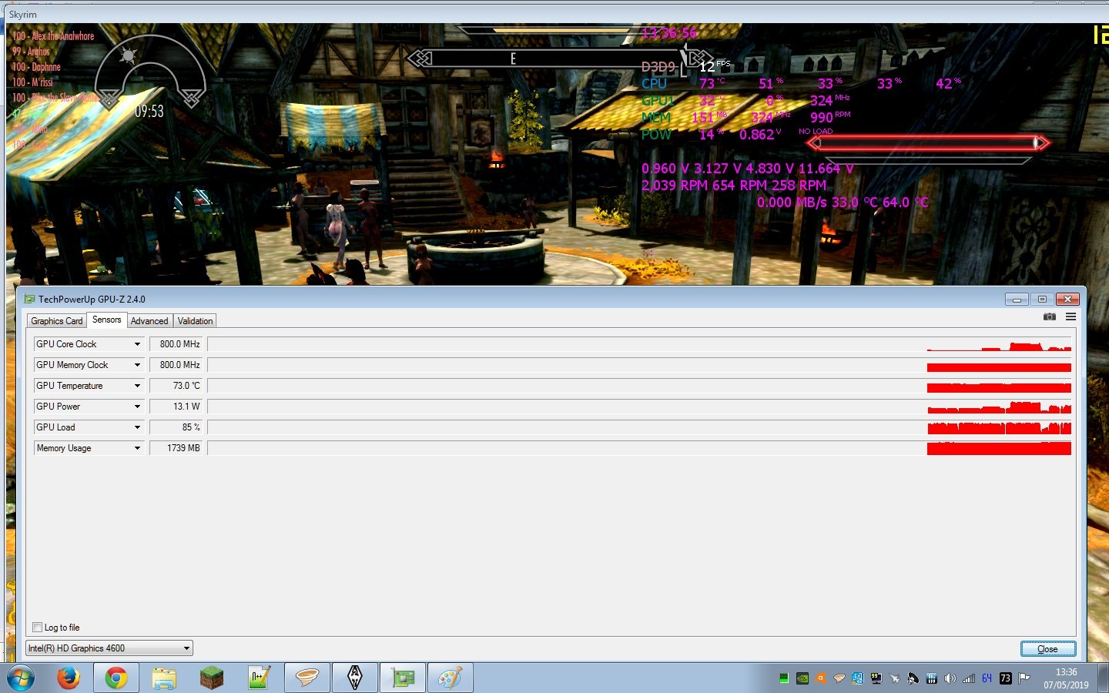Click the GPU Core Clock history graph

click(639, 344)
